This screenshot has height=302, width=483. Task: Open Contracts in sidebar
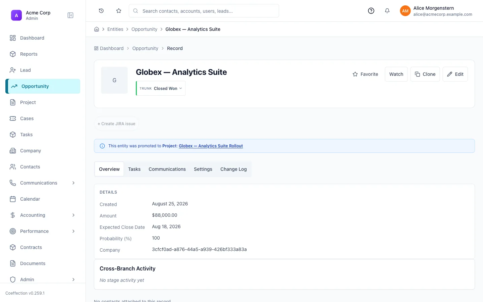[43, 247]
